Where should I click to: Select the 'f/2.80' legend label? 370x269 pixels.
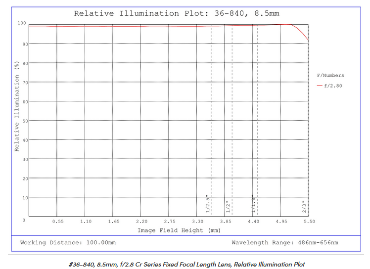pyautogui.click(x=333, y=86)
